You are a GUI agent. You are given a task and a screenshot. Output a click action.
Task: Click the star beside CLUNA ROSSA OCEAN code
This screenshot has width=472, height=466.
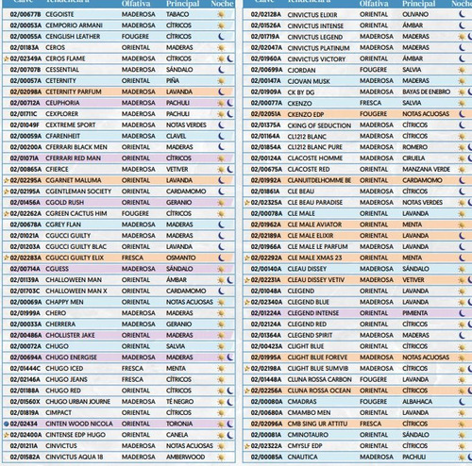click(x=247, y=391)
